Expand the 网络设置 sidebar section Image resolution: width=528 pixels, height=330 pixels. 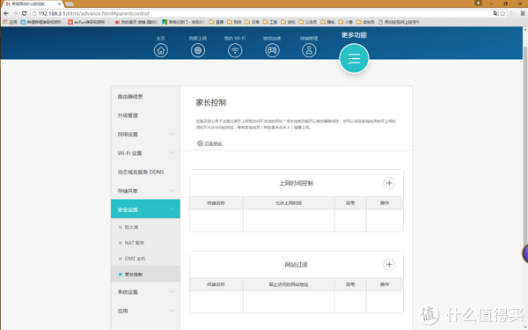tap(145, 134)
